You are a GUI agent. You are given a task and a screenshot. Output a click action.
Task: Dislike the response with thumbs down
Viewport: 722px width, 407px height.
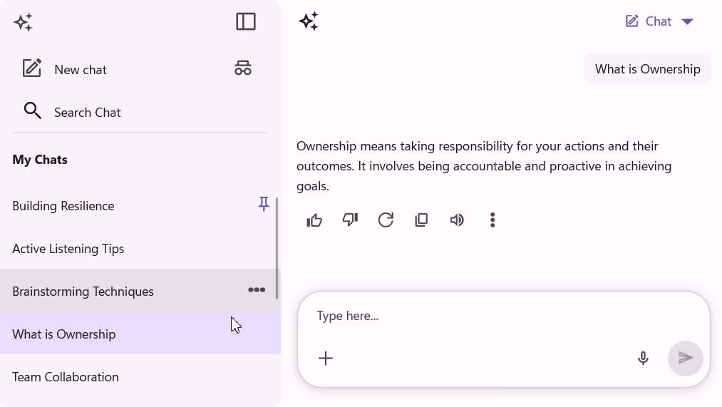tap(350, 220)
